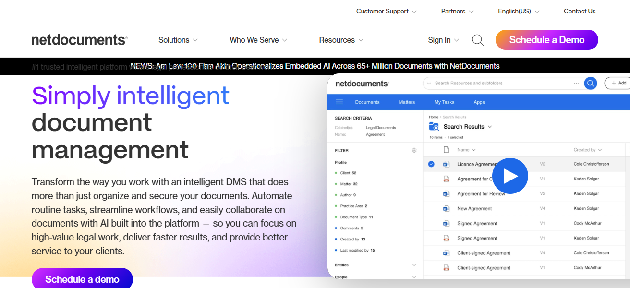This screenshot has height=288, width=630.
Task: Uncheck the selected Licence Agreement row checkbox
Action: coord(431,164)
